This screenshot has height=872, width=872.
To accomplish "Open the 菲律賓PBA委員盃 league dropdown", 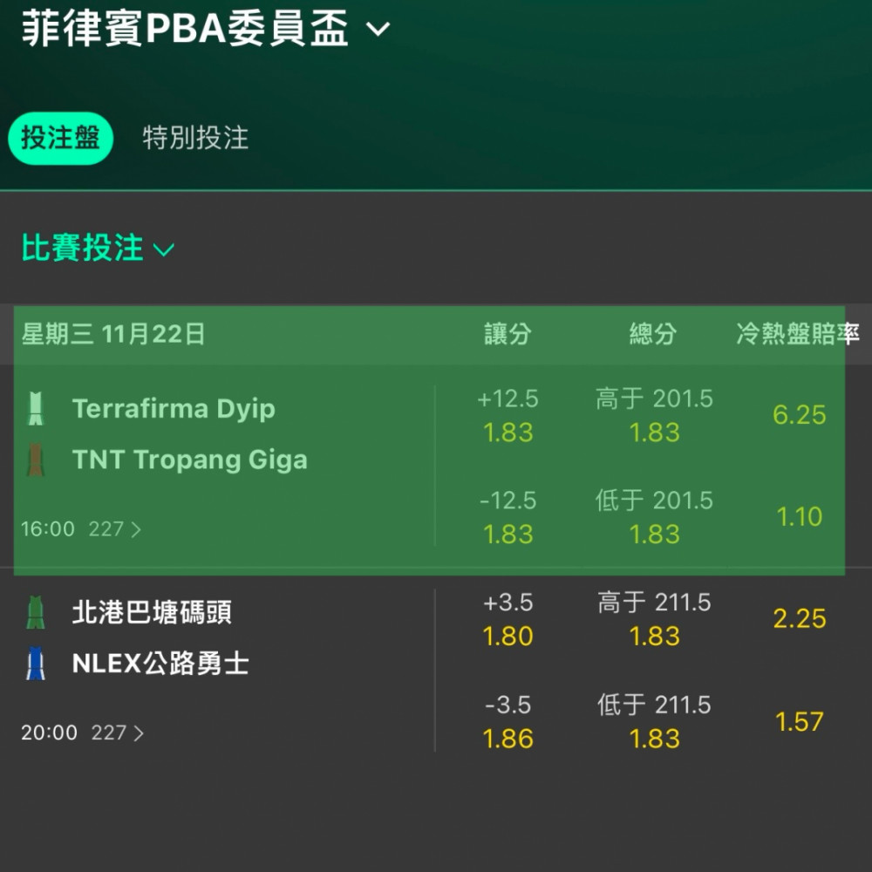I will coord(206,29).
